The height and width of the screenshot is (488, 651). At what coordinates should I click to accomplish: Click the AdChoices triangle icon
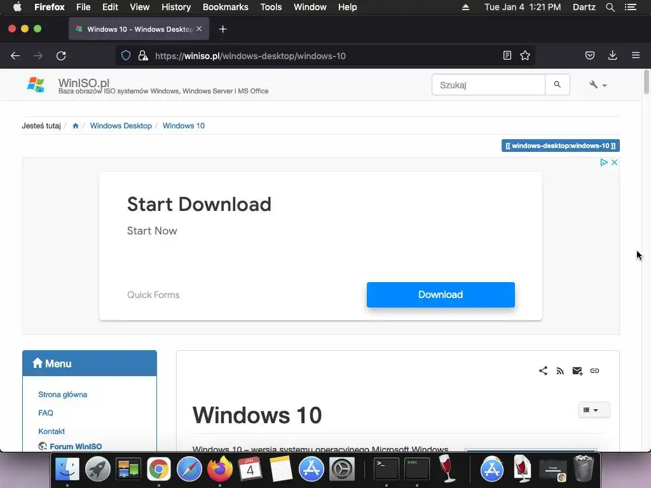click(x=604, y=162)
